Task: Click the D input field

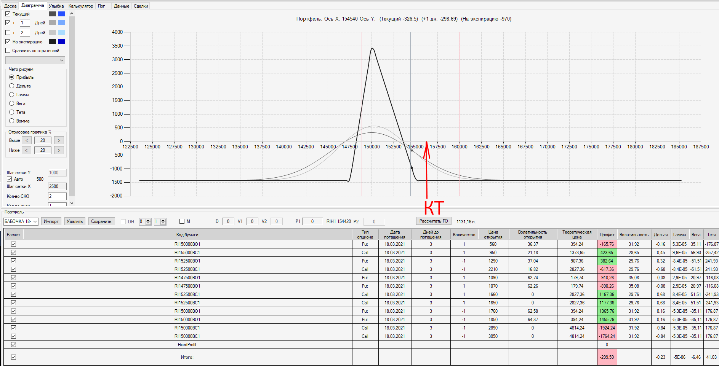Action: (x=228, y=221)
